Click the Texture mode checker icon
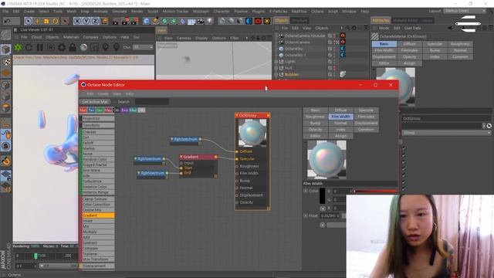This screenshot has width=494, height=278. 5,61
